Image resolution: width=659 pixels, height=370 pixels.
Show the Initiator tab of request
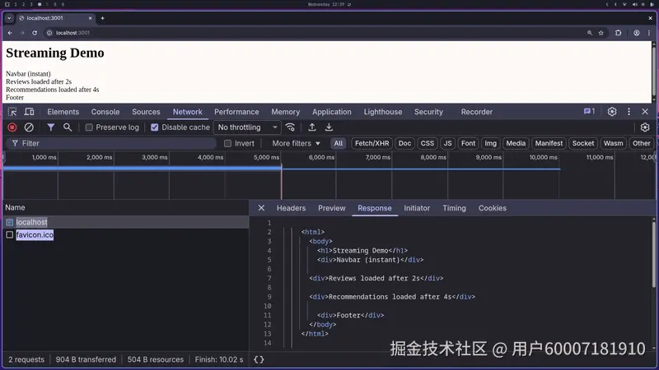[x=417, y=208]
